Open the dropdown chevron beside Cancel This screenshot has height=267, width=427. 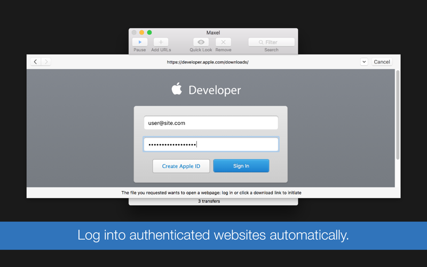tap(364, 62)
